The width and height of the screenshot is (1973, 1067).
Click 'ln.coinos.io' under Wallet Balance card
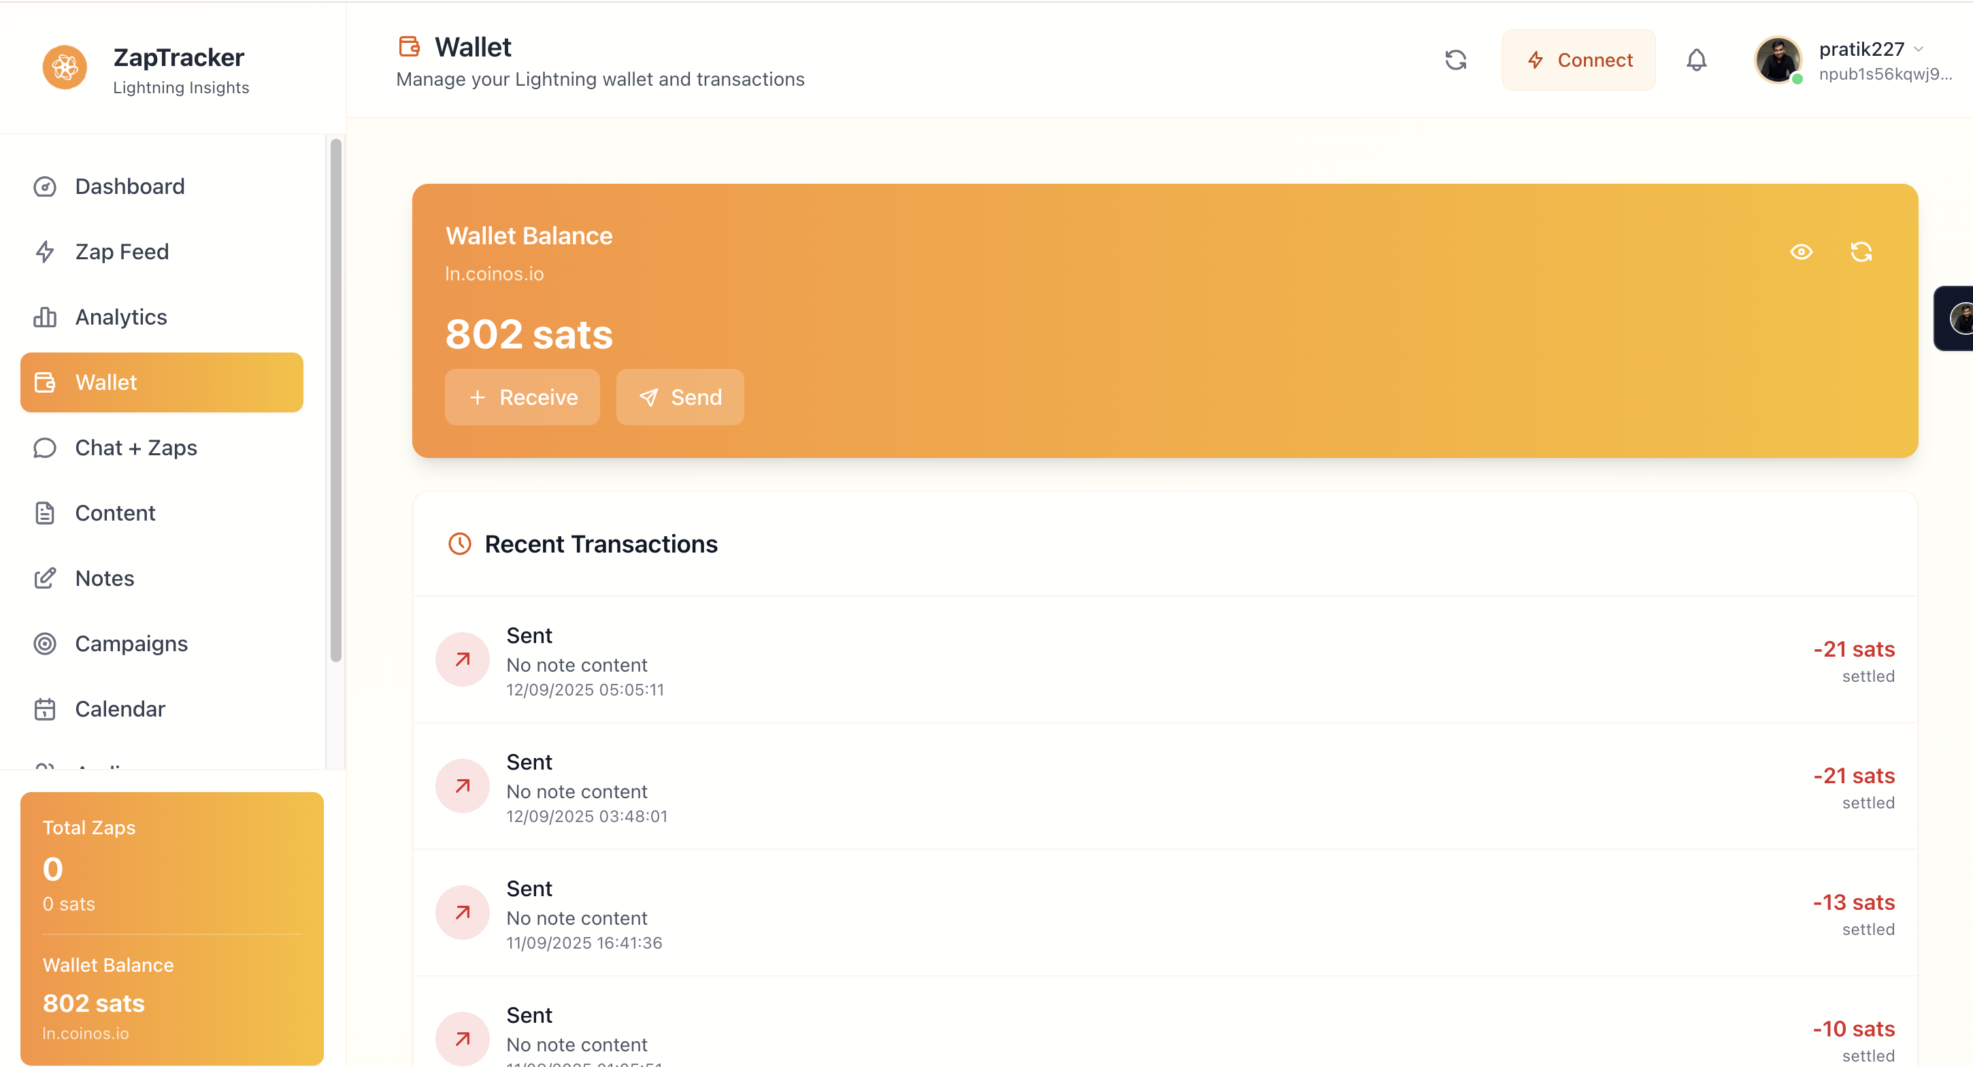click(x=495, y=274)
